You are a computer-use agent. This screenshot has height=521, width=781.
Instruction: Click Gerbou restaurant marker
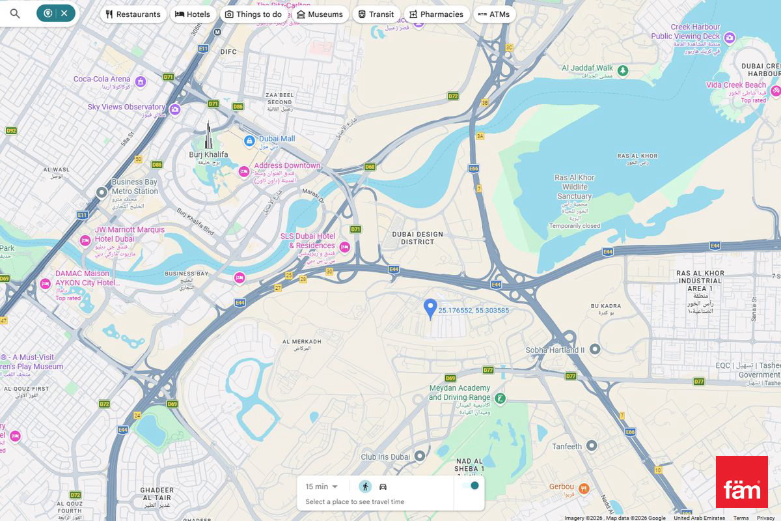coord(584,488)
